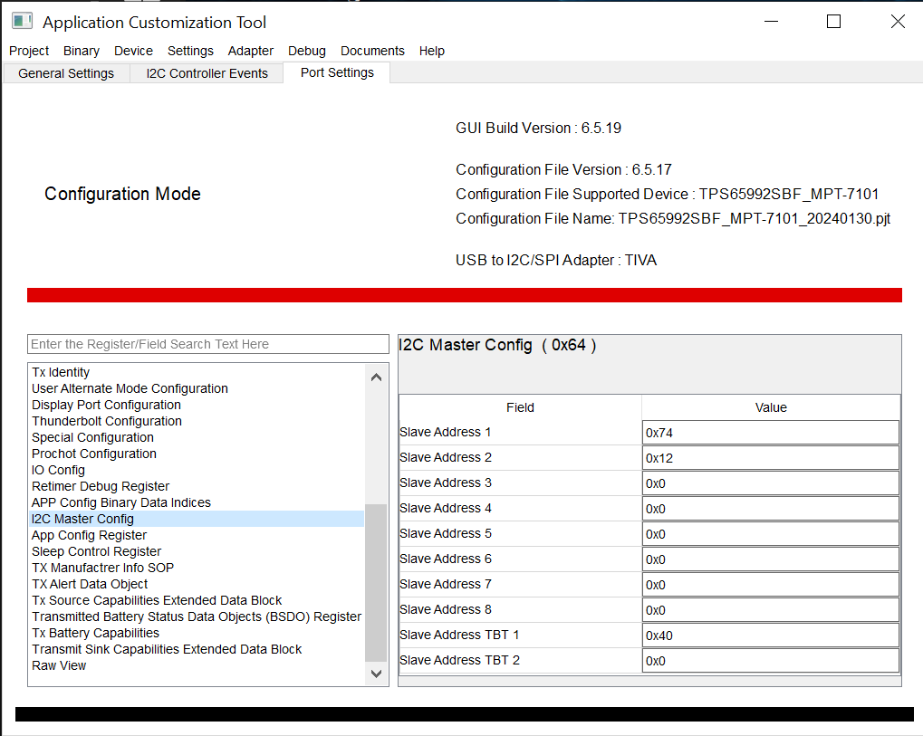
Task: Open the Project menu
Action: 28,51
